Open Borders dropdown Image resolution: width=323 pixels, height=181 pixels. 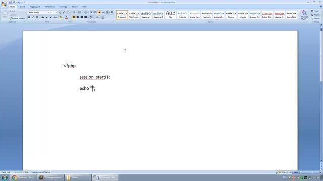pyautogui.click(x=103, y=17)
